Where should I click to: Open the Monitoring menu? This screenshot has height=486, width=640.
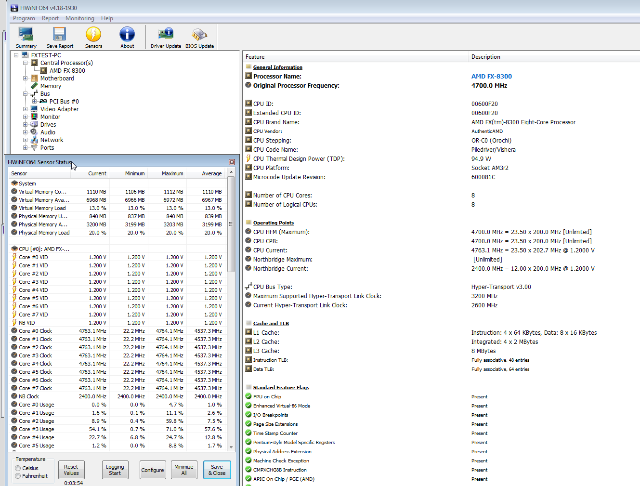pyautogui.click(x=80, y=18)
